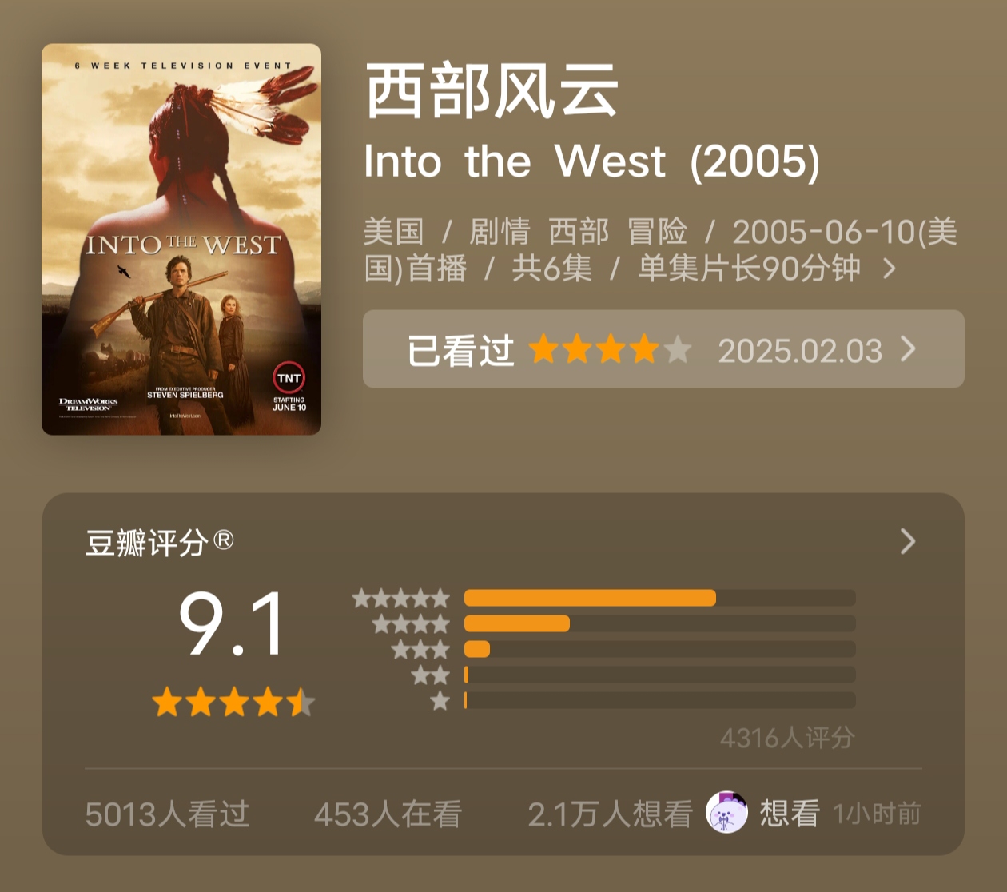1007x892 pixels.
Task: Select the watched date 2025.02.03
Action: pyautogui.click(x=800, y=351)
